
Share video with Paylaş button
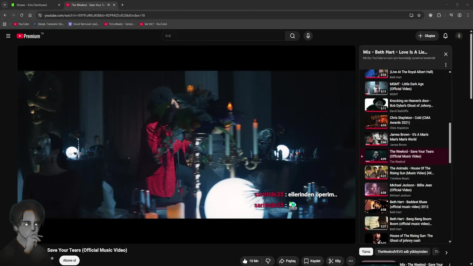(287, 261)
